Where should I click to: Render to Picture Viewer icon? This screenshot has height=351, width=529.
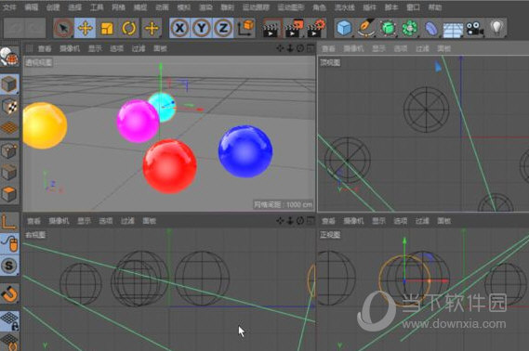pos(294,28)
